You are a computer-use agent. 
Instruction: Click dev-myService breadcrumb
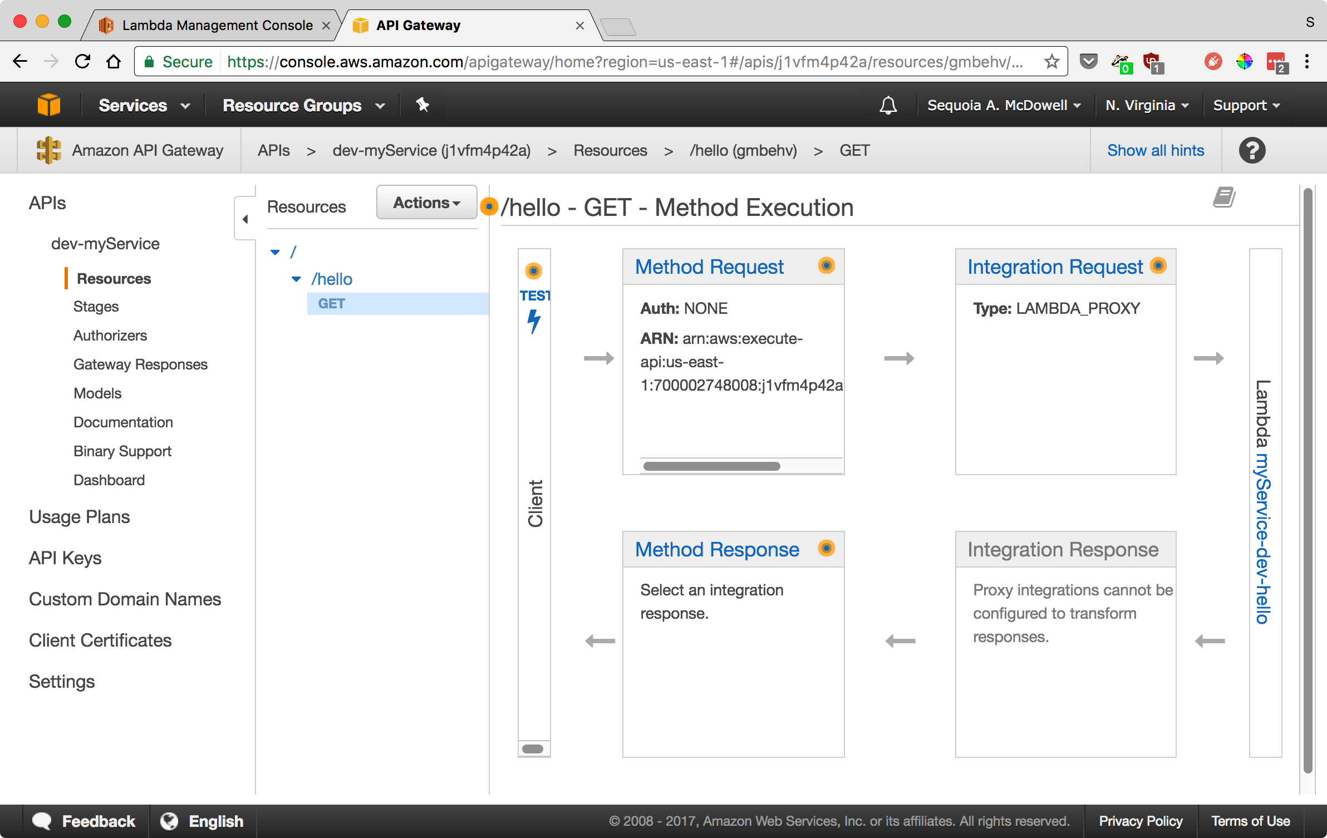click(431, 150)
